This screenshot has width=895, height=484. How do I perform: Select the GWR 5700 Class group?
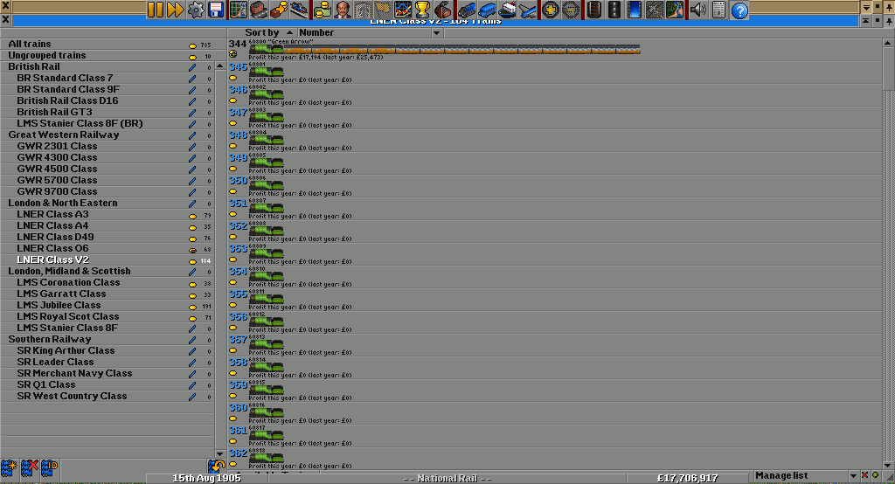click(x=108, y=180)
